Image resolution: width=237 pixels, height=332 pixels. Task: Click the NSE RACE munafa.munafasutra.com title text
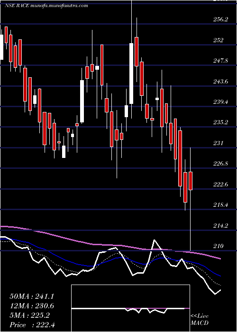point(46,6)
